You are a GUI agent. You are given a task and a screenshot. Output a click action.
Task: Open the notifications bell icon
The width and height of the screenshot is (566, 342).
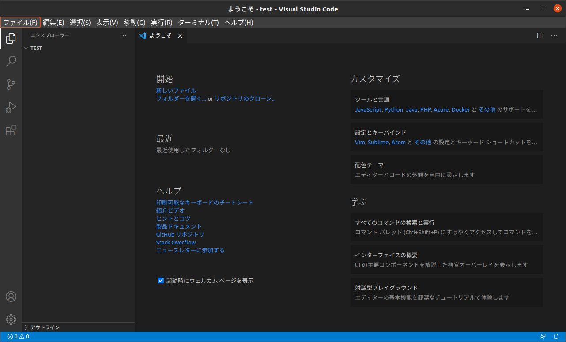[556, 337]
